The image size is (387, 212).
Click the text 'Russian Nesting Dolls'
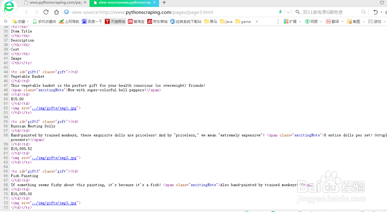[x=33, y=126]
